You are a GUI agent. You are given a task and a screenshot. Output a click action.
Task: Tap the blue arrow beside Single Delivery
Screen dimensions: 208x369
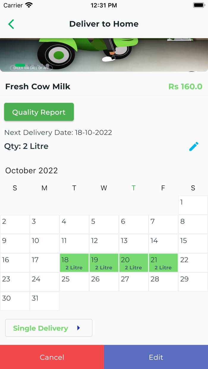coord(78,328)
